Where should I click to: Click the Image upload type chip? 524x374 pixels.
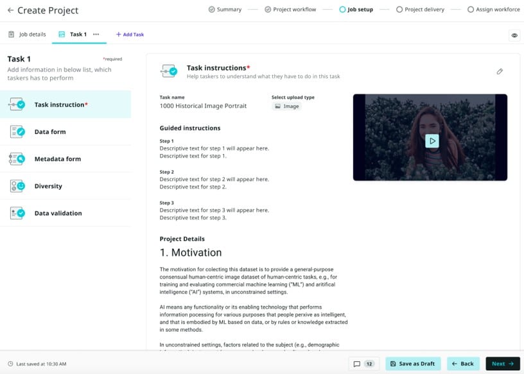pyautogui.click(x=287, y=106)
